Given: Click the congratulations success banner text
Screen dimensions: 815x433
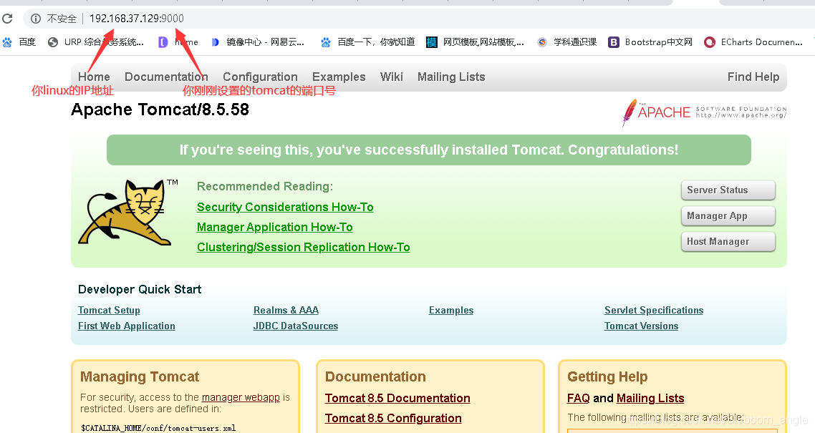Looking at the screenshot, I should click(429, 150).
